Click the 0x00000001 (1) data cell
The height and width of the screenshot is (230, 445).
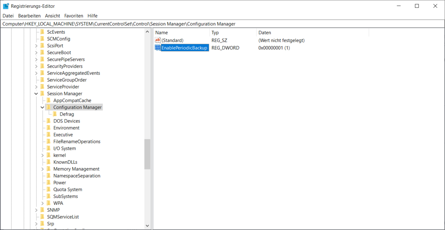click(x=274, y=48)
